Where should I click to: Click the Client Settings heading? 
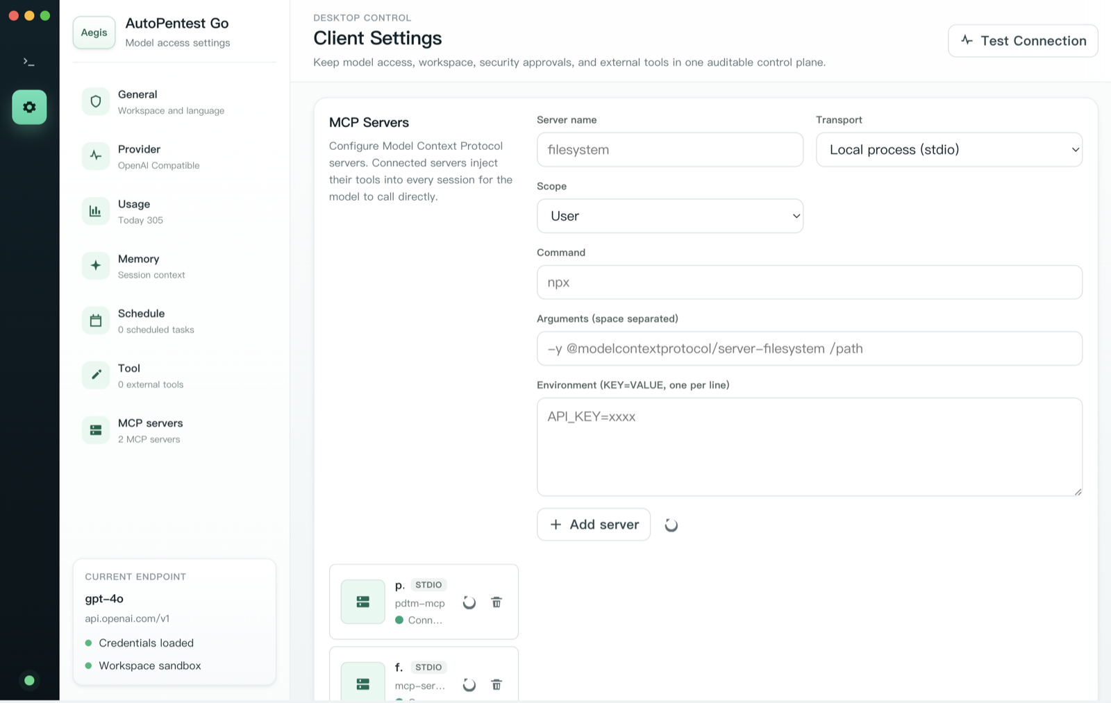(378, 38)
